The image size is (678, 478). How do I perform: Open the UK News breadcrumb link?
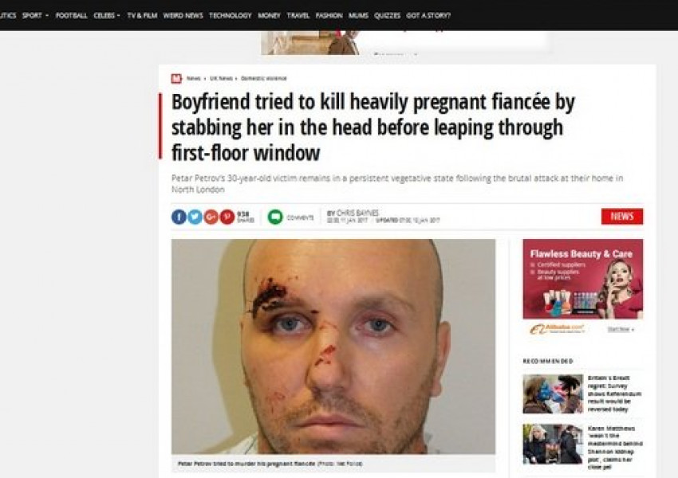(x=221, y=79)
